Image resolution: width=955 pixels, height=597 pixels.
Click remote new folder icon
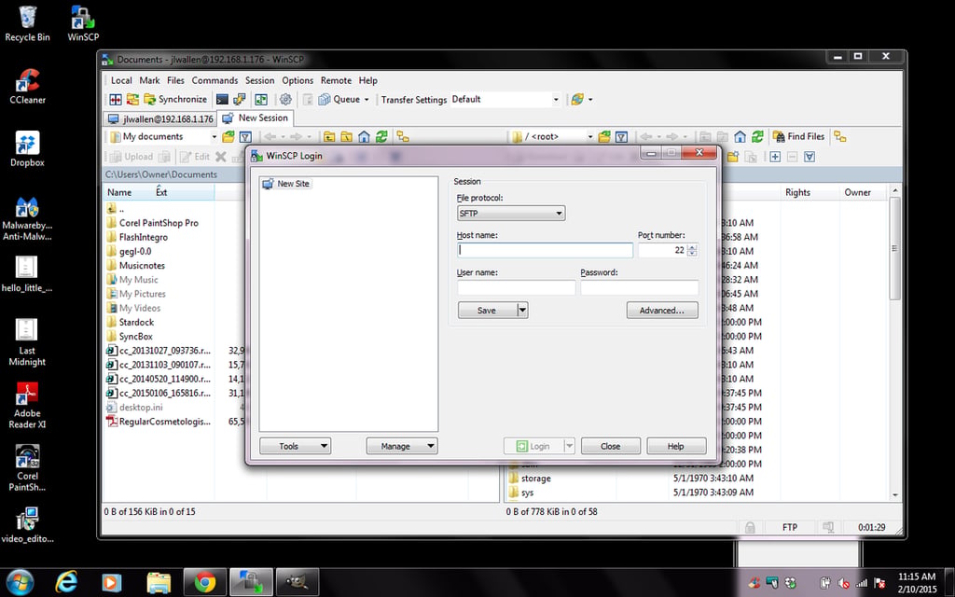[x=733, y=157]
